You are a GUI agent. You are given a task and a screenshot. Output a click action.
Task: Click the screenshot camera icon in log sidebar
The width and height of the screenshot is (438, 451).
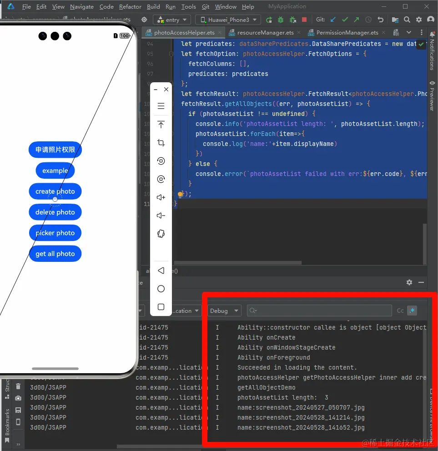18,398
